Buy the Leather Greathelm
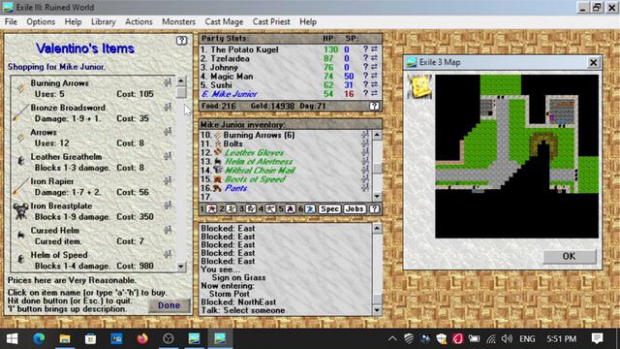This screenshot has height=349, width=620. 66,157
